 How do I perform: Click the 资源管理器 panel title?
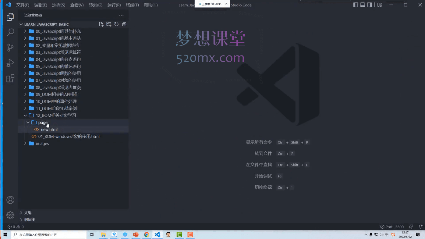point(33,15)
